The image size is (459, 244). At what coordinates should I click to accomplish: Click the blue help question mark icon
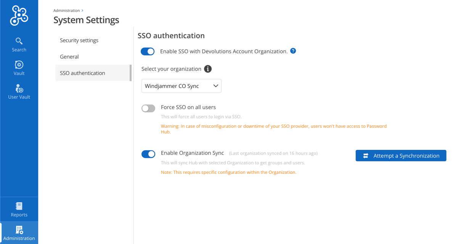(293, 50)
